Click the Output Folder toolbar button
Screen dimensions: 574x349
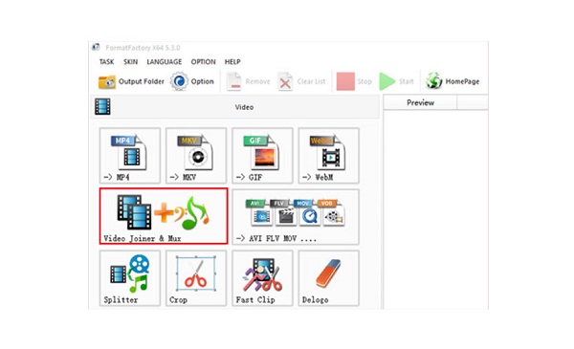click(131, 81)
